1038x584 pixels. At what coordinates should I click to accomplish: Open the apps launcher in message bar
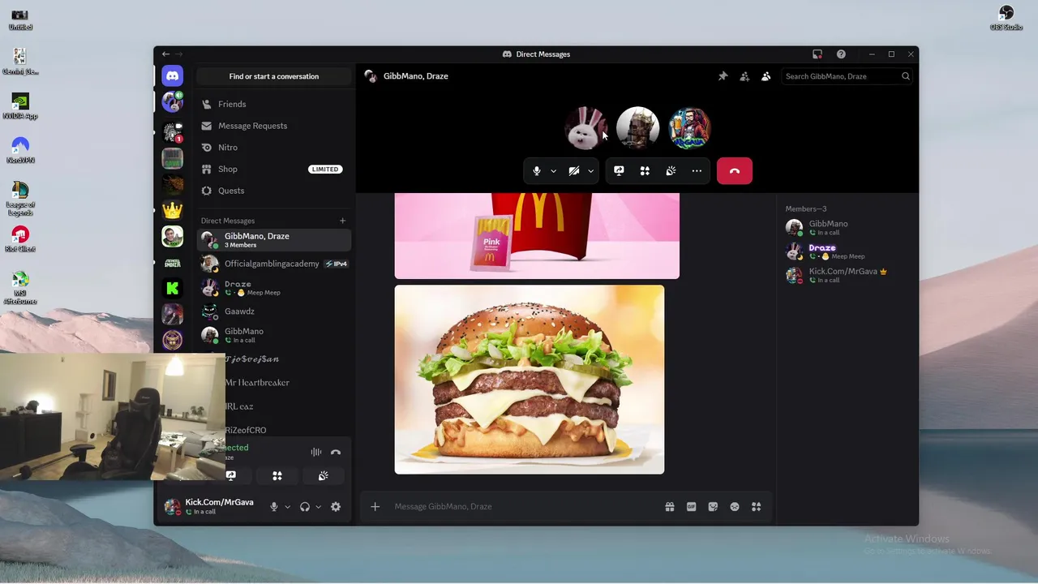(756, 507)
